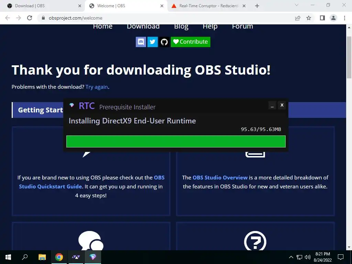Image resolution: width=352 pixels, height=264 pixels.
Task: Open the GitHub icon link
Action: (164, 42)
